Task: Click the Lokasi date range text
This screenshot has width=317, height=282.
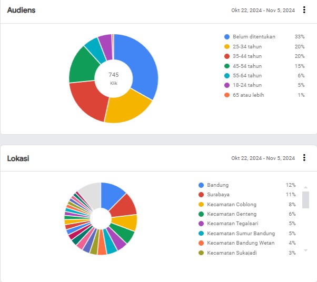Action: (x=263, y=158)
